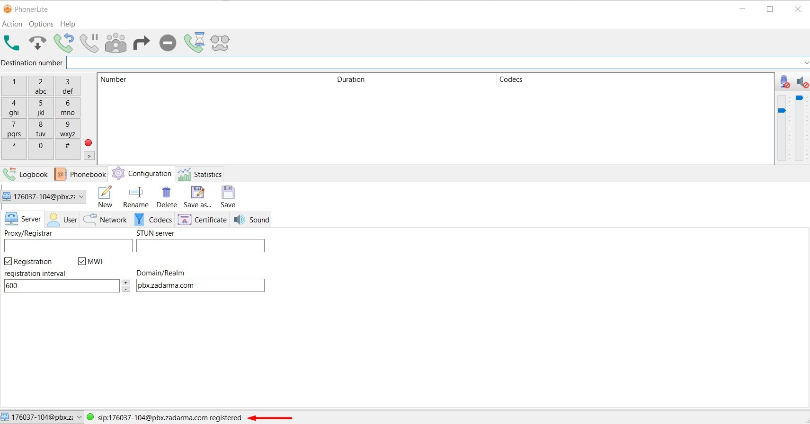
Task: Click the Save profile button
Action: pyautogui.click(x=228, y=197)
